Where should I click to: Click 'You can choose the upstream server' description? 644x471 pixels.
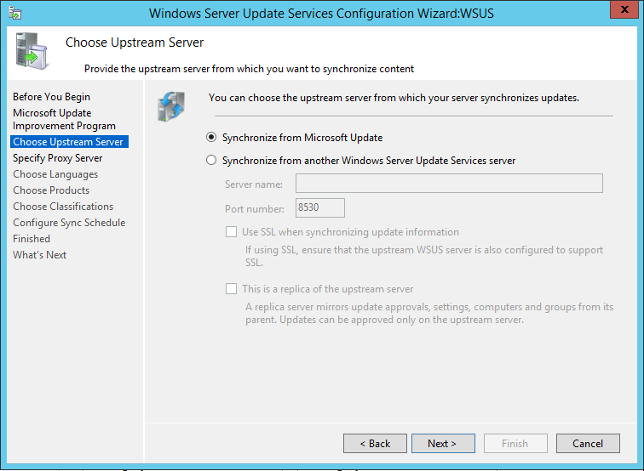[x=394, y=98]
